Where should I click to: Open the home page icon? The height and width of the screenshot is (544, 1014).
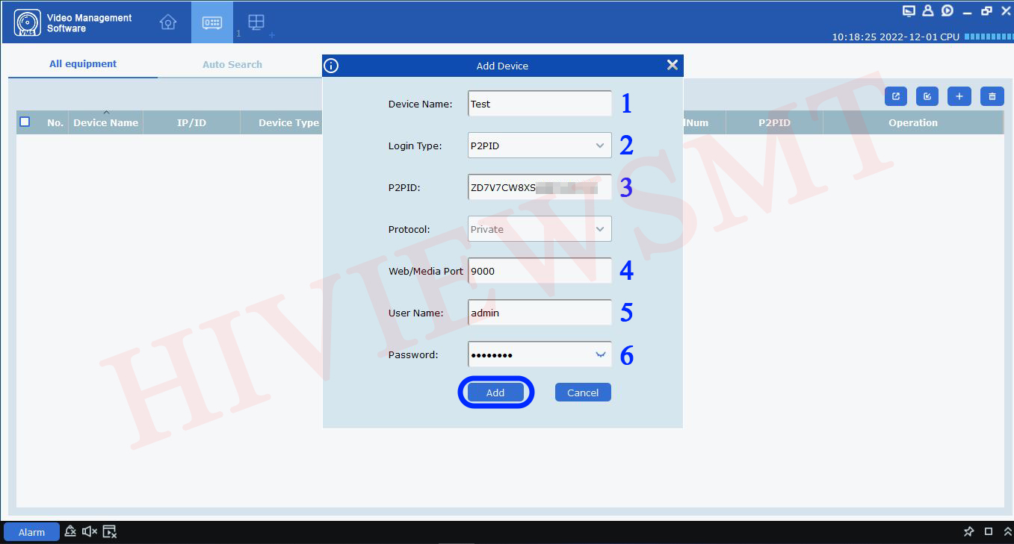(168, 22)
